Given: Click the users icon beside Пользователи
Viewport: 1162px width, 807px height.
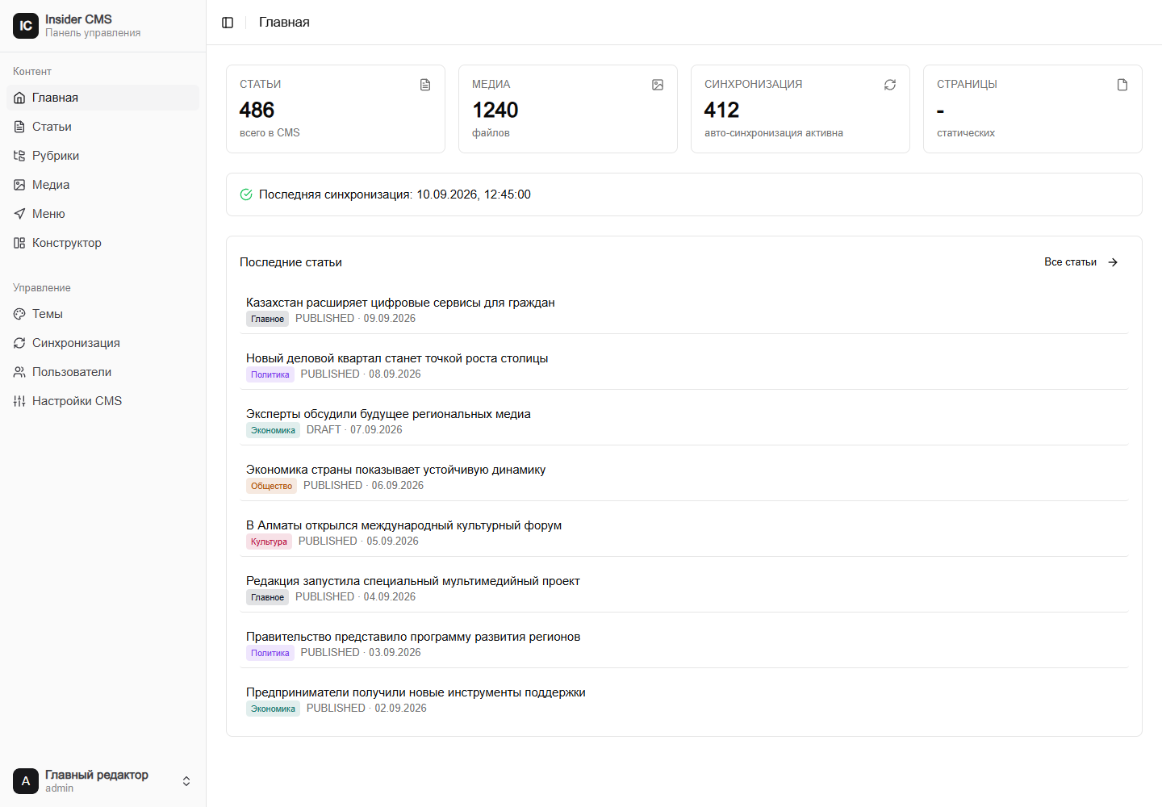Looking at the screenshot, I should point(19,372).
